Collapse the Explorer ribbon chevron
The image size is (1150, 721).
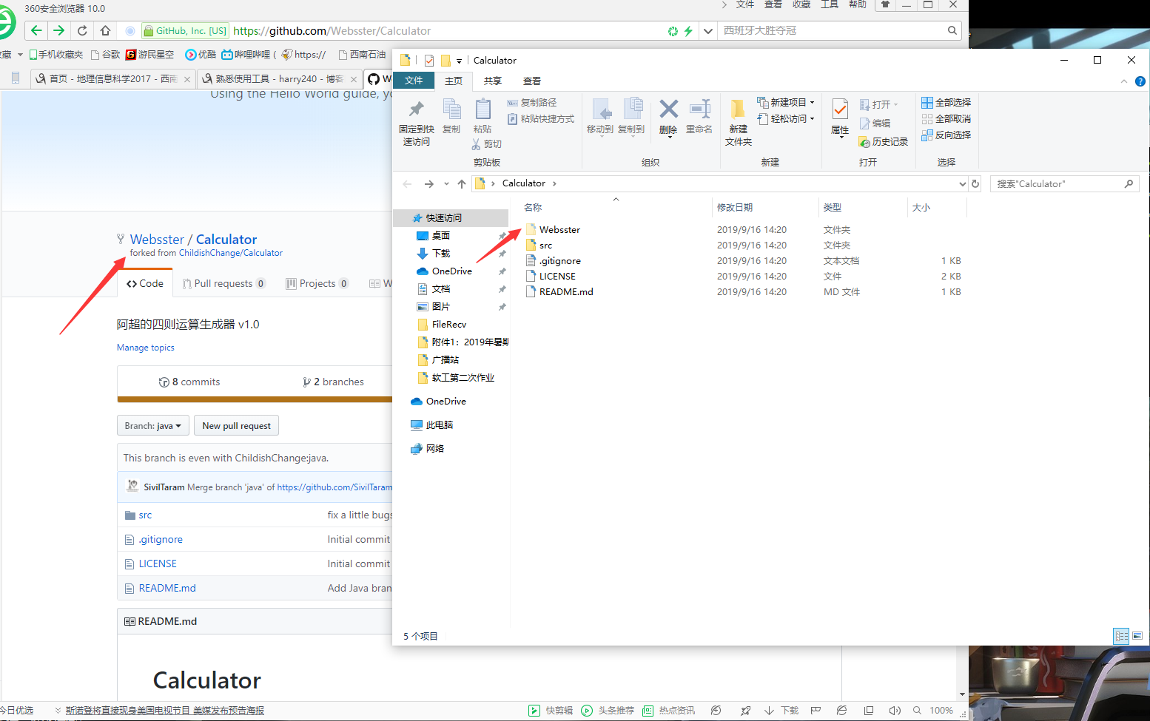[1124, 81]
